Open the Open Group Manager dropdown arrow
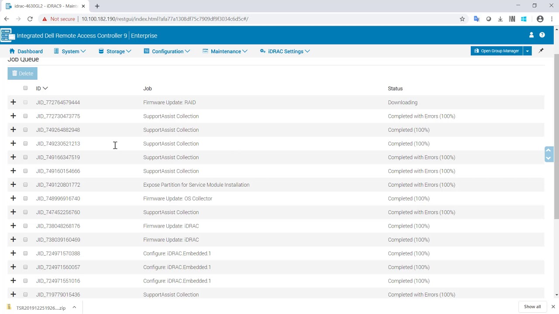Image resolution: width=559 pixels, height=314 pixels. point(527,51)
